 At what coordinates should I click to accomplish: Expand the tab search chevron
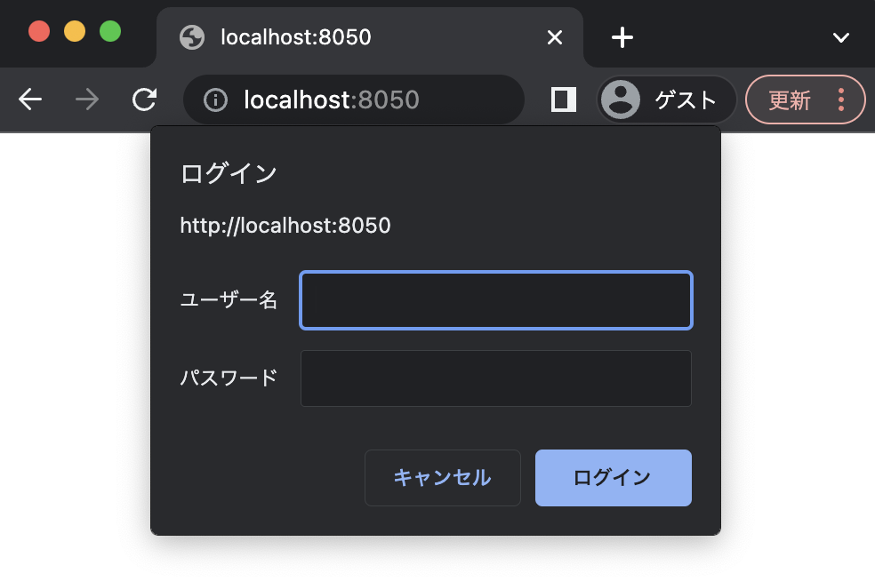pyautogui.click(x=839, y=37)
